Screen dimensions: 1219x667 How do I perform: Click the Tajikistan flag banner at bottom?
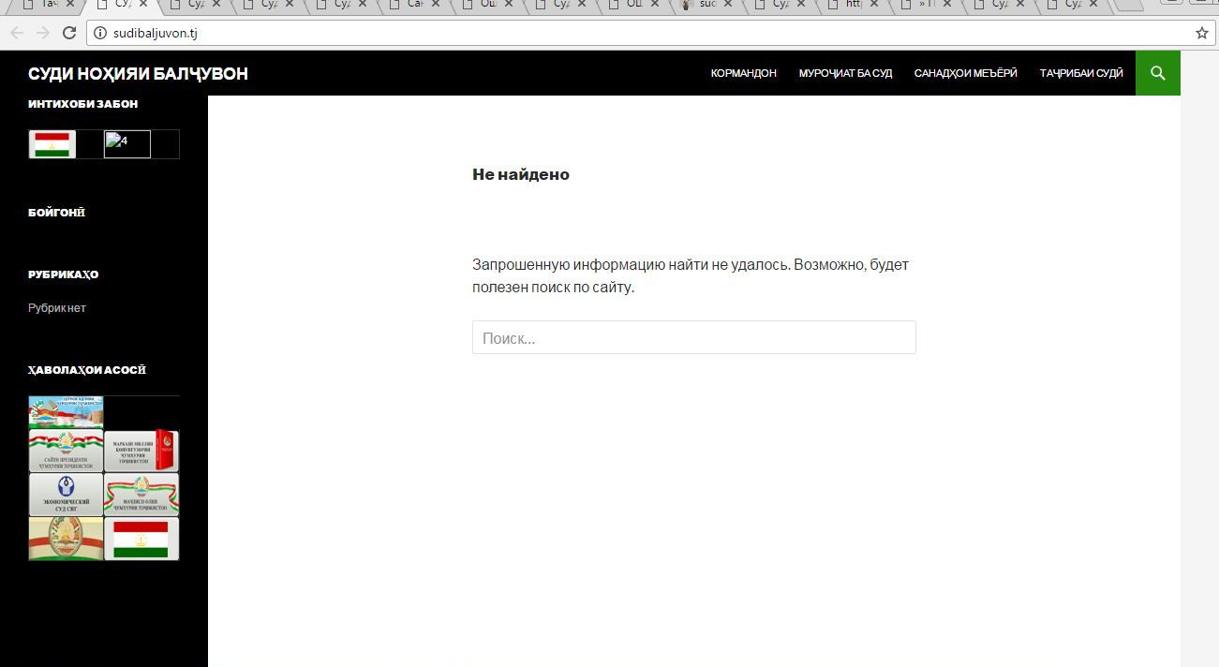click(x=141, y=539)
